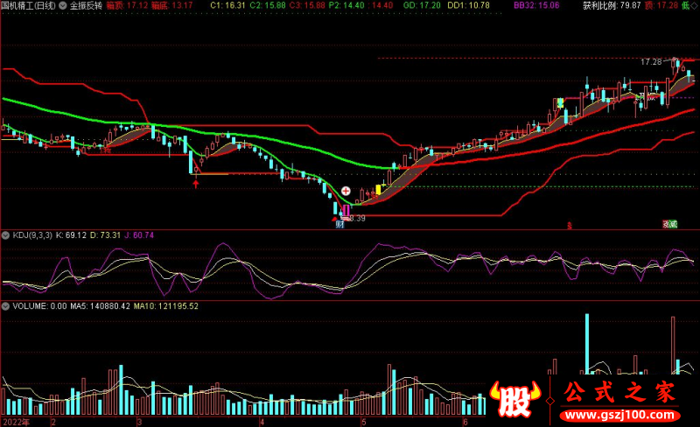Click month 5 on the time axis
The width and height of the screenshot is (700, 427).
click(x=364, y=422)
